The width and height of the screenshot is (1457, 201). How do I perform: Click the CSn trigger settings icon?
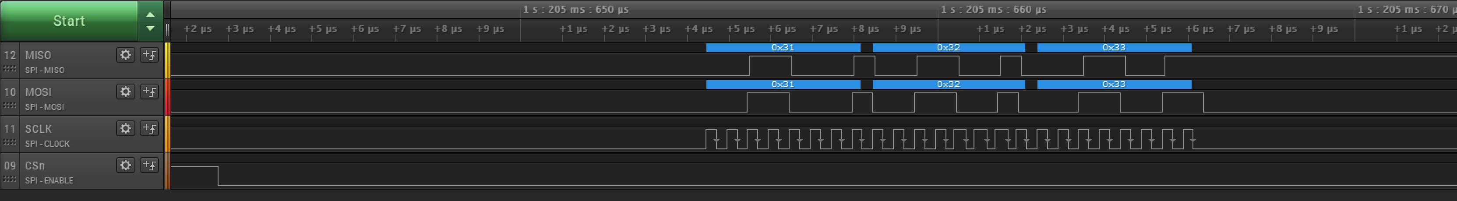(x=149, y=166)
